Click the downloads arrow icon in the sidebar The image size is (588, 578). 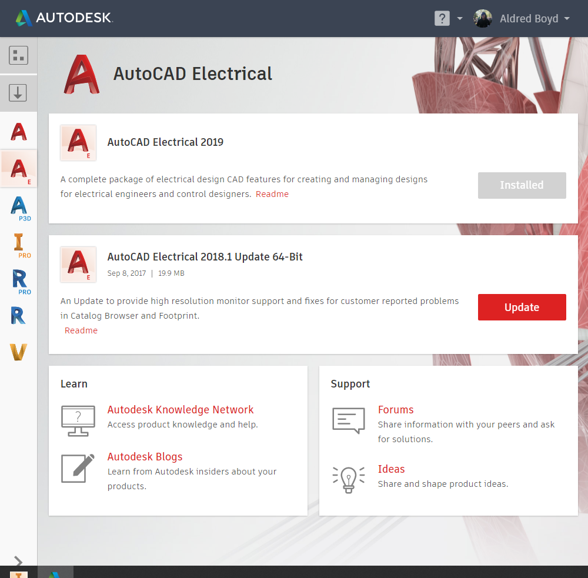click(x=18, y=92)
